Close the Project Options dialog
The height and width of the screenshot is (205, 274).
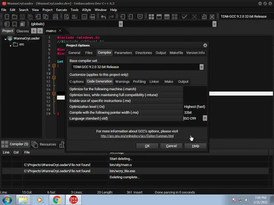[205, 45]
